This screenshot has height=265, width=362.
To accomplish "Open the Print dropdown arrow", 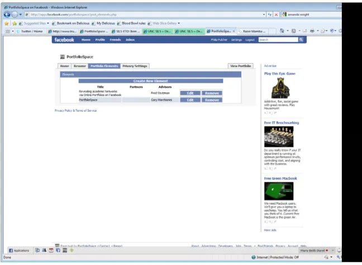I will pos(318,31).
